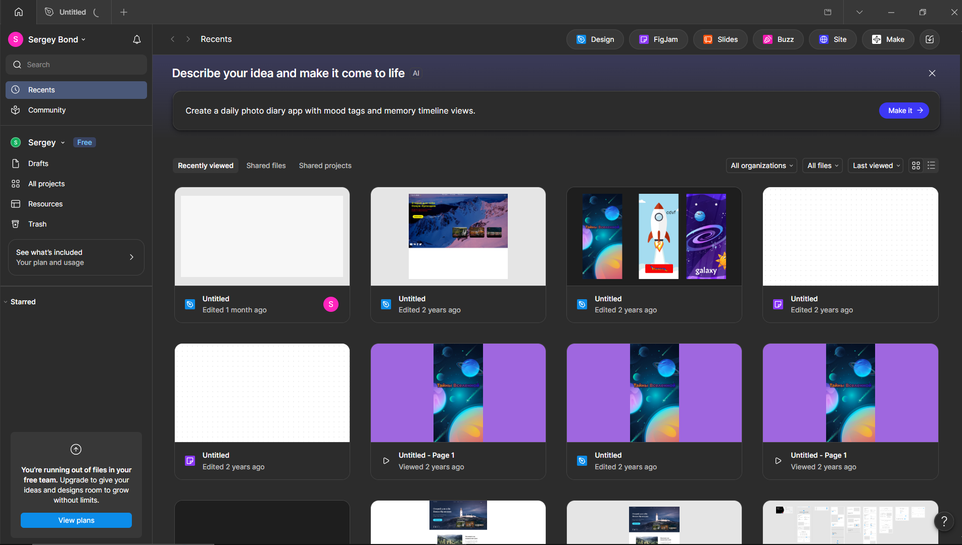Open Drafts in the sidebar
The height and width of the screenshot is (545, 962).
click(76, 163)
